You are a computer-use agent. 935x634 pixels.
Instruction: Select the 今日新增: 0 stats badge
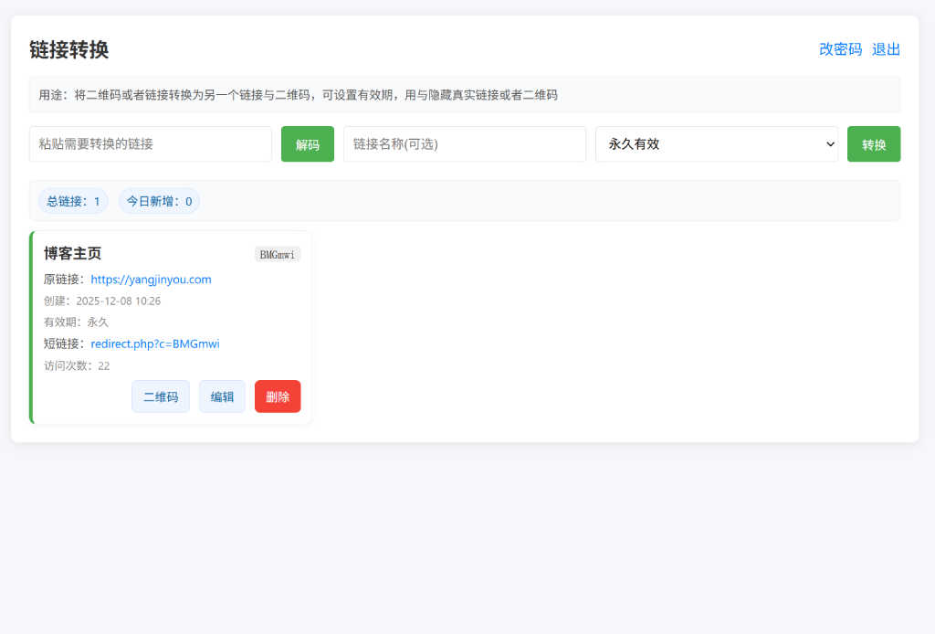click(x=159, y=201)
